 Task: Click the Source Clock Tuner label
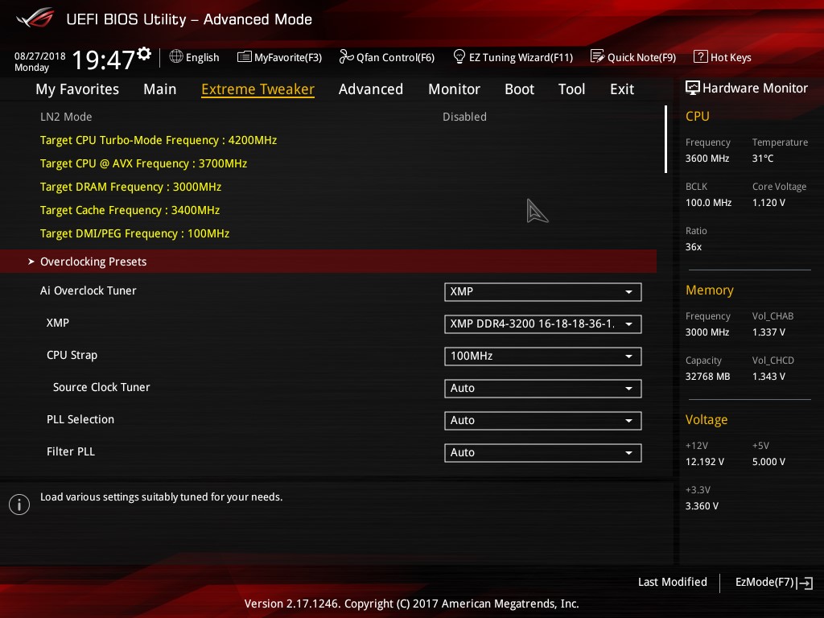pos(101,387)
